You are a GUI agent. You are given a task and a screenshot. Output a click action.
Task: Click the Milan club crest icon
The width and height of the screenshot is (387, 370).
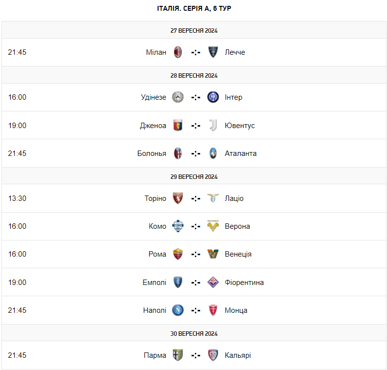tap(178, 52)
